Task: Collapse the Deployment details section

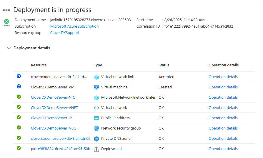Action: (9, 48)
